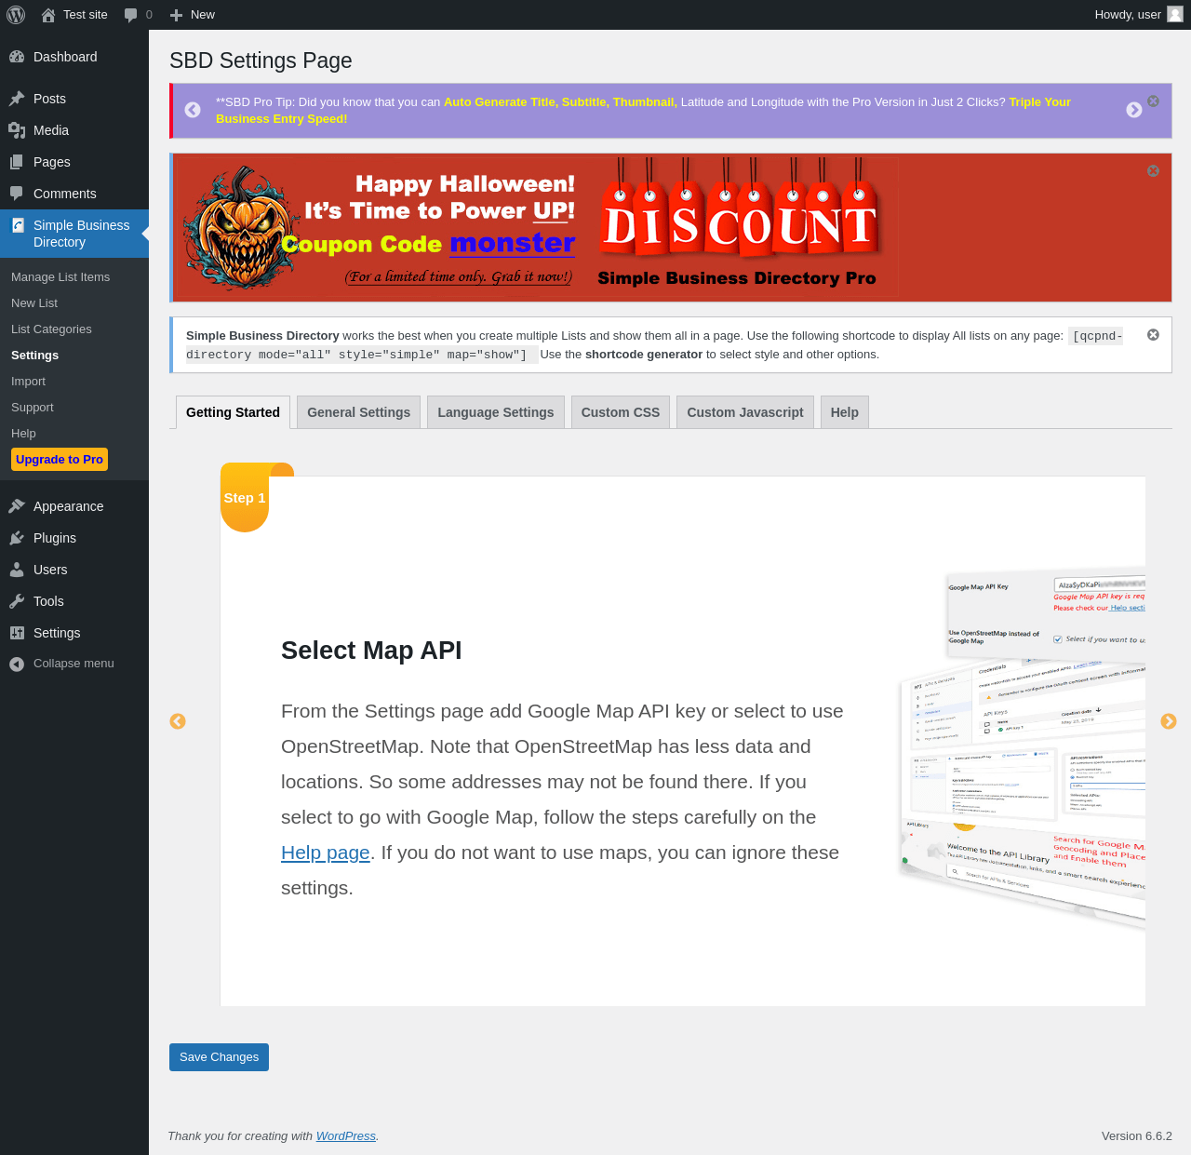Image resolution: width=1191 pixels, height=1155 pixels.
Task: Open the WordPress link in footer
Action: pyautogui.click(x=346, y=1136)
